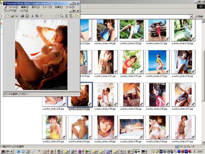Image resolution: width=205 pixels, height=154 pixels.
Task: Click the taskbar clock showing 23:57
Action: [x=200, y=152]
